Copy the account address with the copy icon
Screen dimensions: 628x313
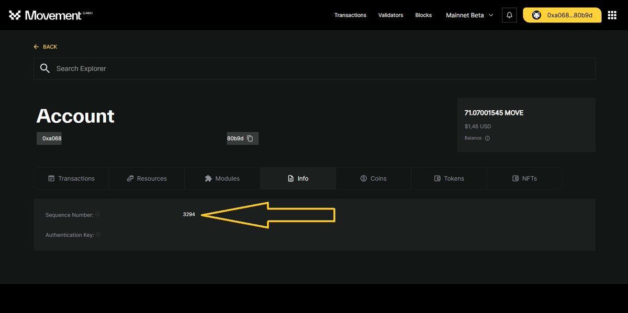(250, 138)
